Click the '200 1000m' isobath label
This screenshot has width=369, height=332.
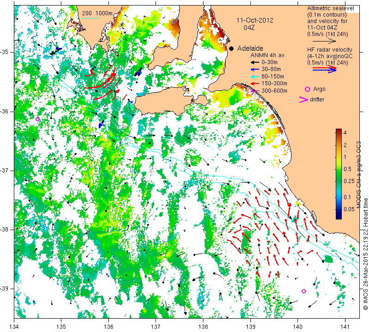97,13
